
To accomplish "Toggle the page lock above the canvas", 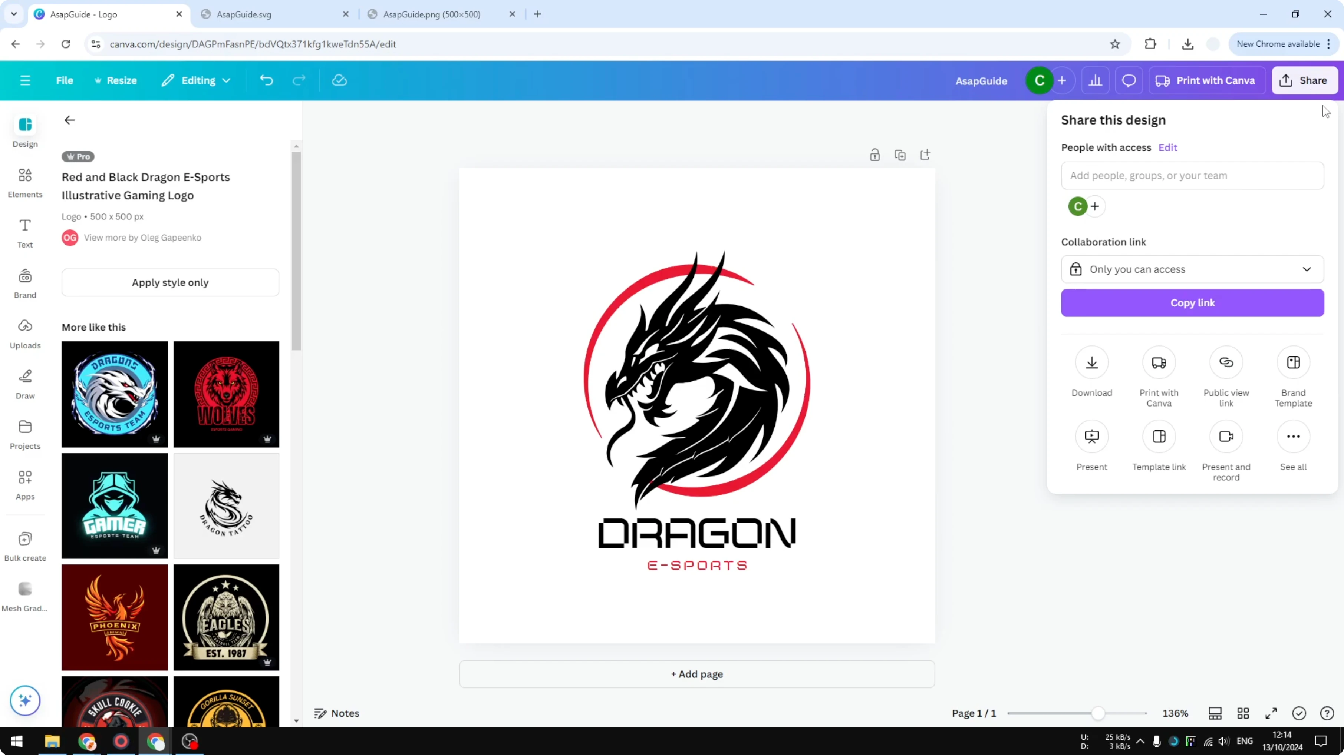I will pyautogui.click(x=875, y=155).
